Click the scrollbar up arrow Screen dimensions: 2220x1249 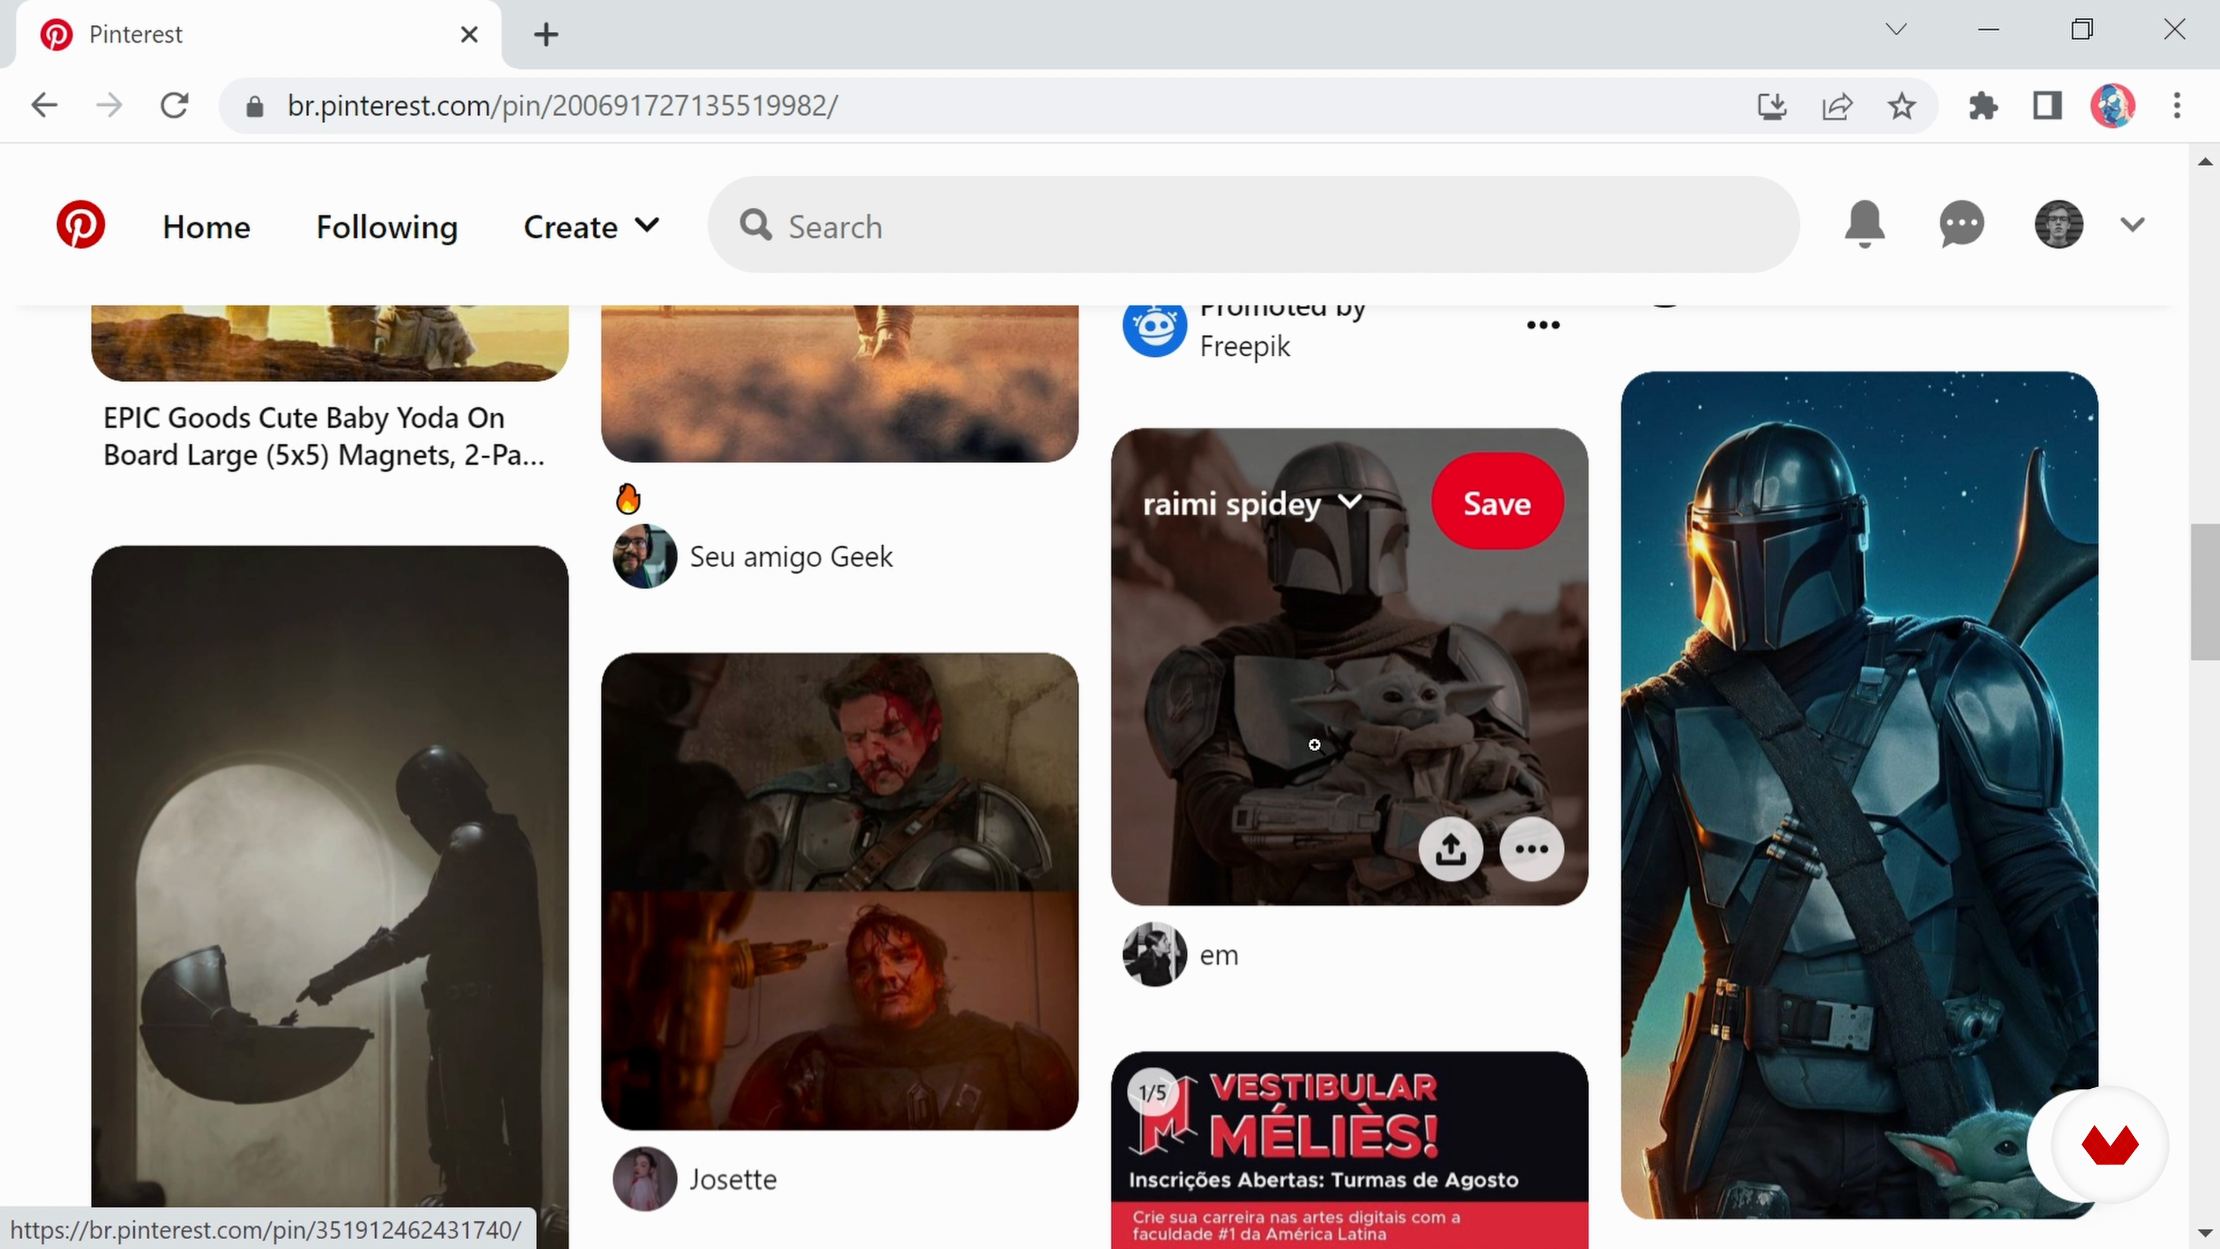point(2204,161)
